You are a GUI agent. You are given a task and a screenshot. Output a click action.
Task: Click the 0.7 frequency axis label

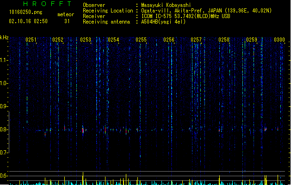point(4,153)
